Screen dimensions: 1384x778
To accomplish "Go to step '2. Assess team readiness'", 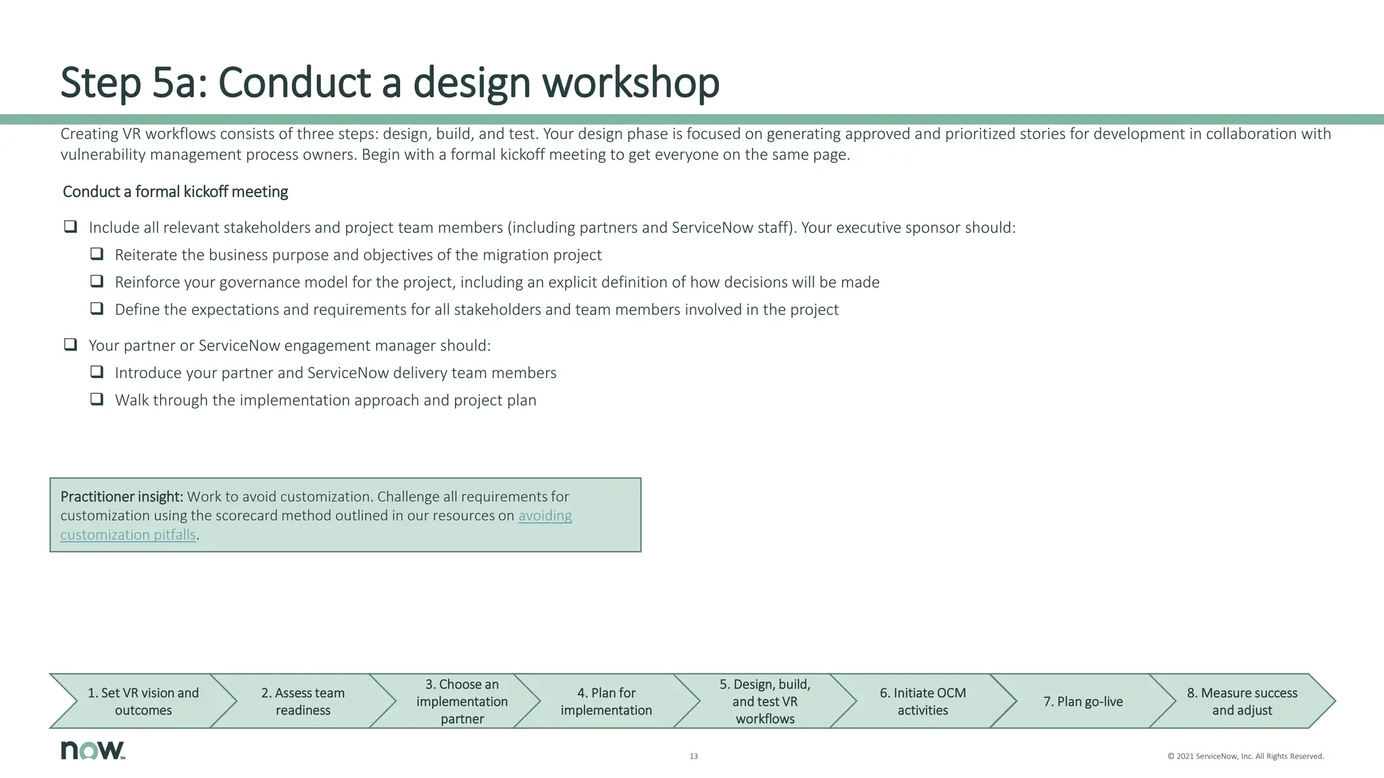I will coord(303,701).
